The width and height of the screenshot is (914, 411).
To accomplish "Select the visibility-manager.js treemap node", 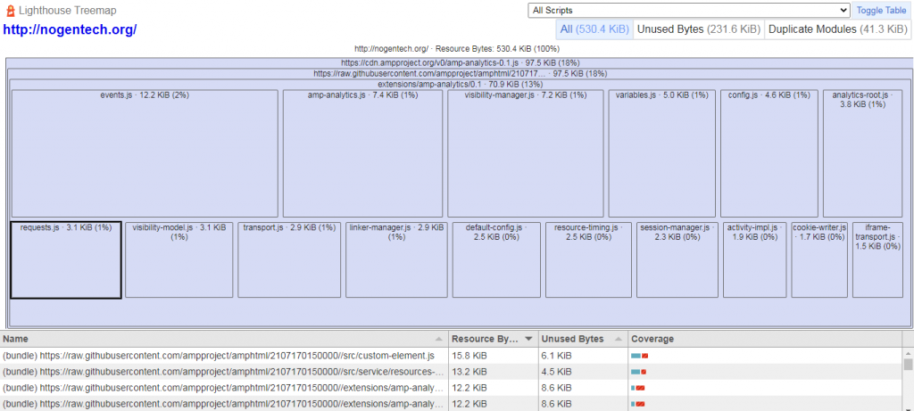I will click(525, 153).
